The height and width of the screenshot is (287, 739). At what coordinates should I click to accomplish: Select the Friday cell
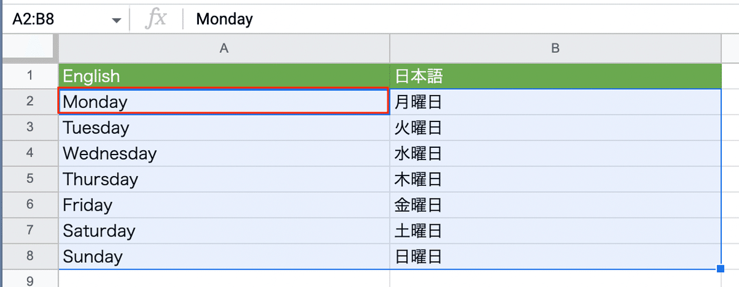[x=224, y=205]
